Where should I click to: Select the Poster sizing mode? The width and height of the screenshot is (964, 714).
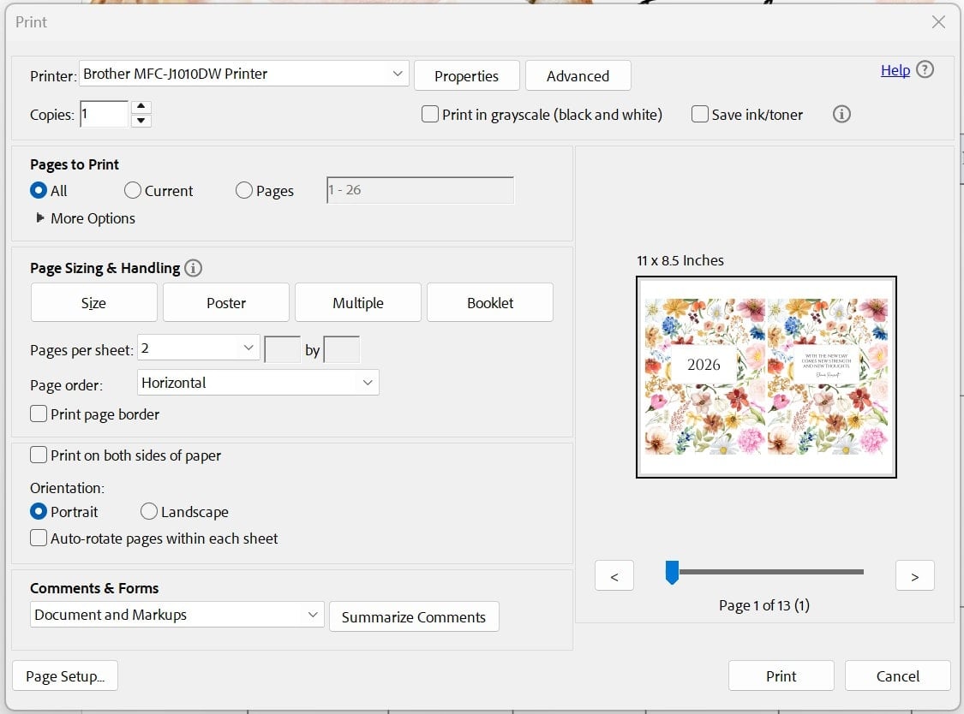(x=225, y=301)
